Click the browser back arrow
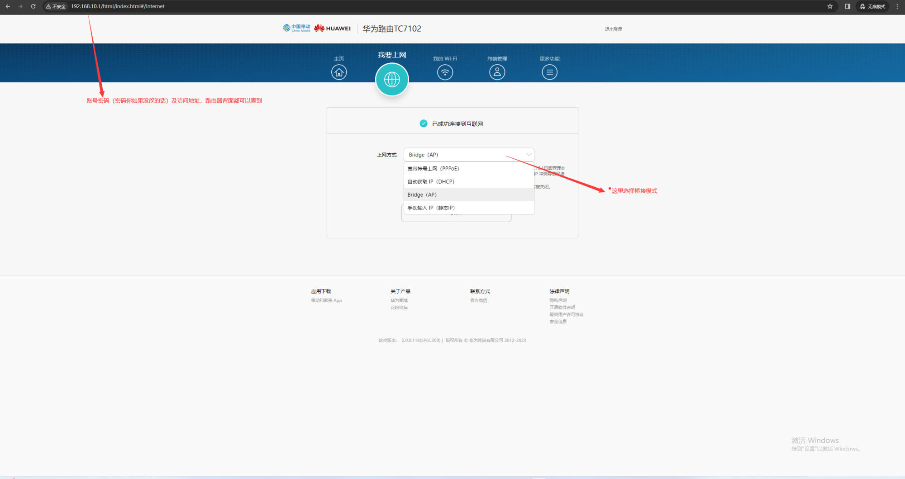This screenshot has height=479, width=905. click(8, 6)
